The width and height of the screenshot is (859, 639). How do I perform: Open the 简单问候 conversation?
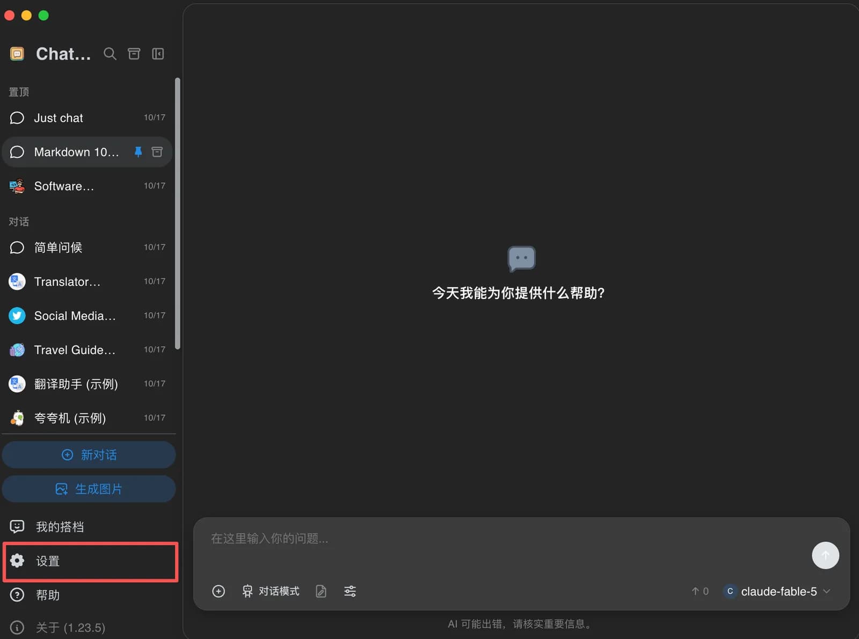(x=88, y=247)
